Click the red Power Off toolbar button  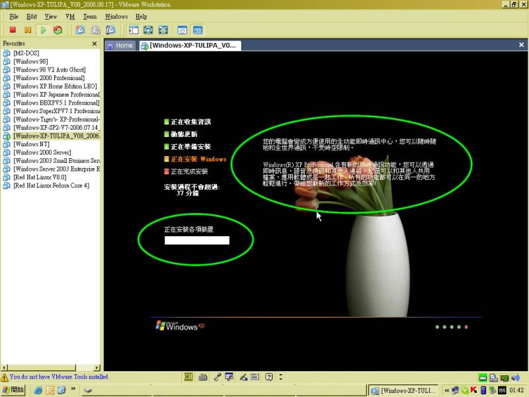(13, 30)
